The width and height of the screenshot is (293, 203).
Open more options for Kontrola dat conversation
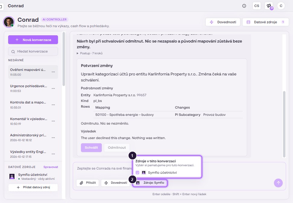coord(53,105)
